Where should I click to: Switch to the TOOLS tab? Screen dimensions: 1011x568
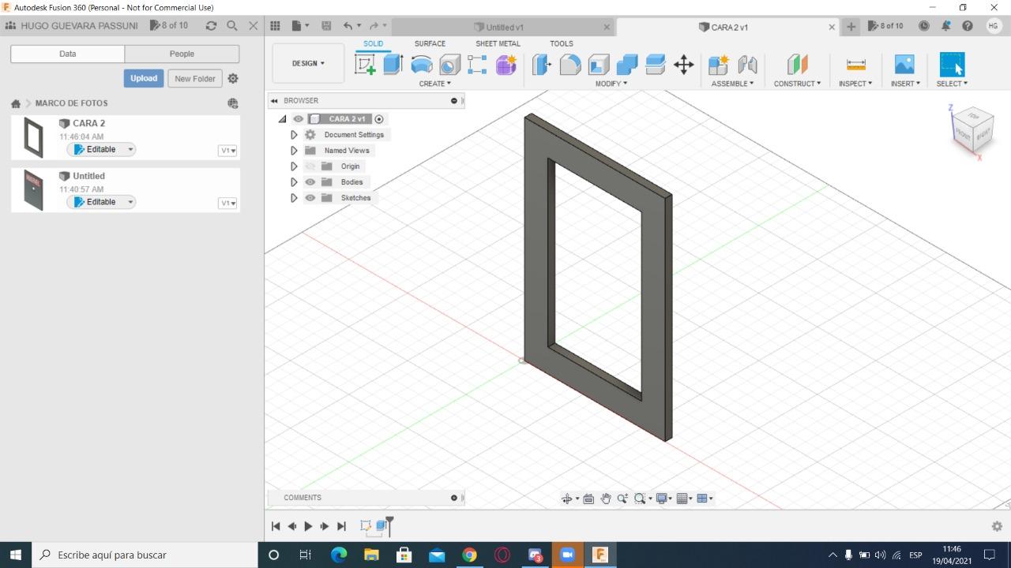click(562, 44)
